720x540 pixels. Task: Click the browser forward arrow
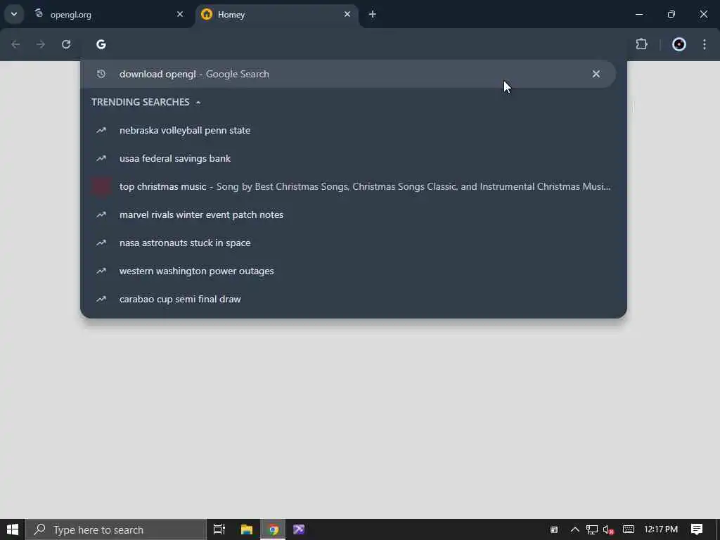click(41, 44)
